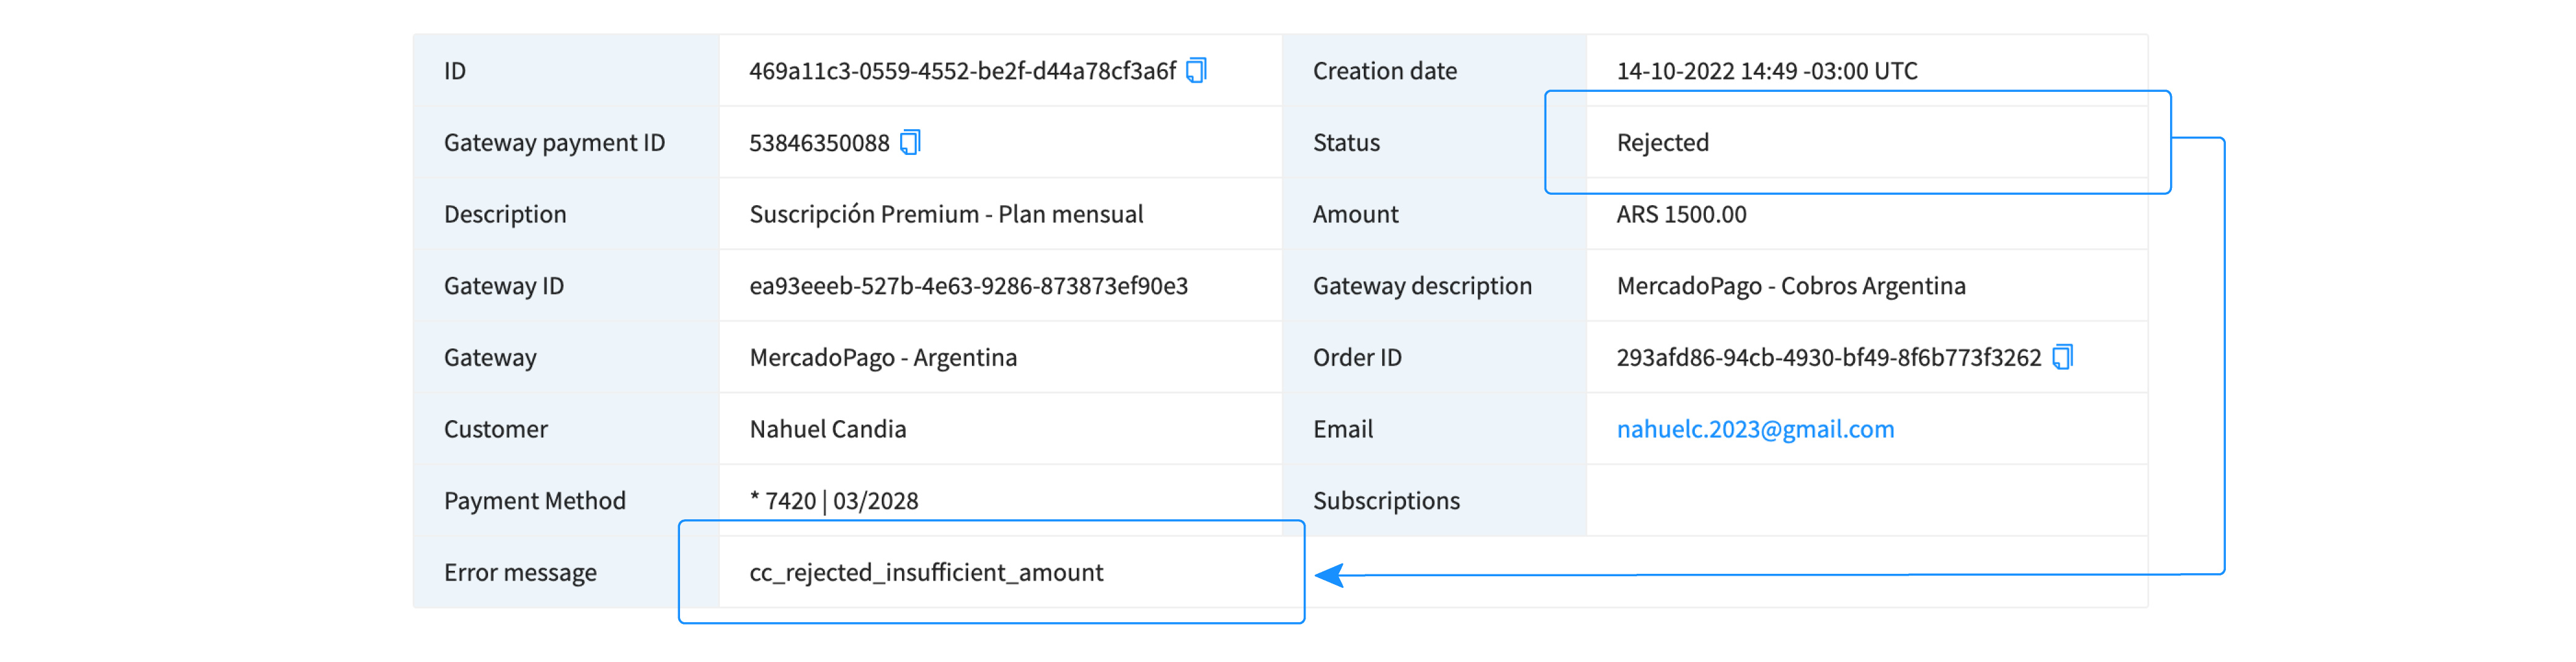The height and width of the screenshot is (662, 2576).
Task: Click the Order ID value 293afd86
Action: [x=1828, y=358]
